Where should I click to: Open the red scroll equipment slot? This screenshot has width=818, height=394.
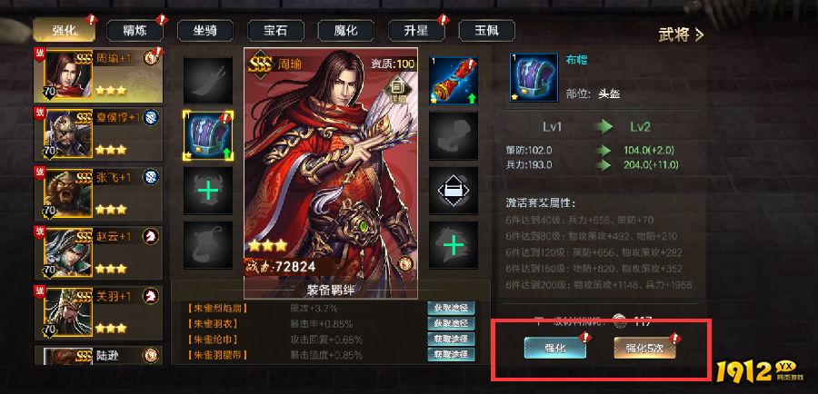[454, 81]
